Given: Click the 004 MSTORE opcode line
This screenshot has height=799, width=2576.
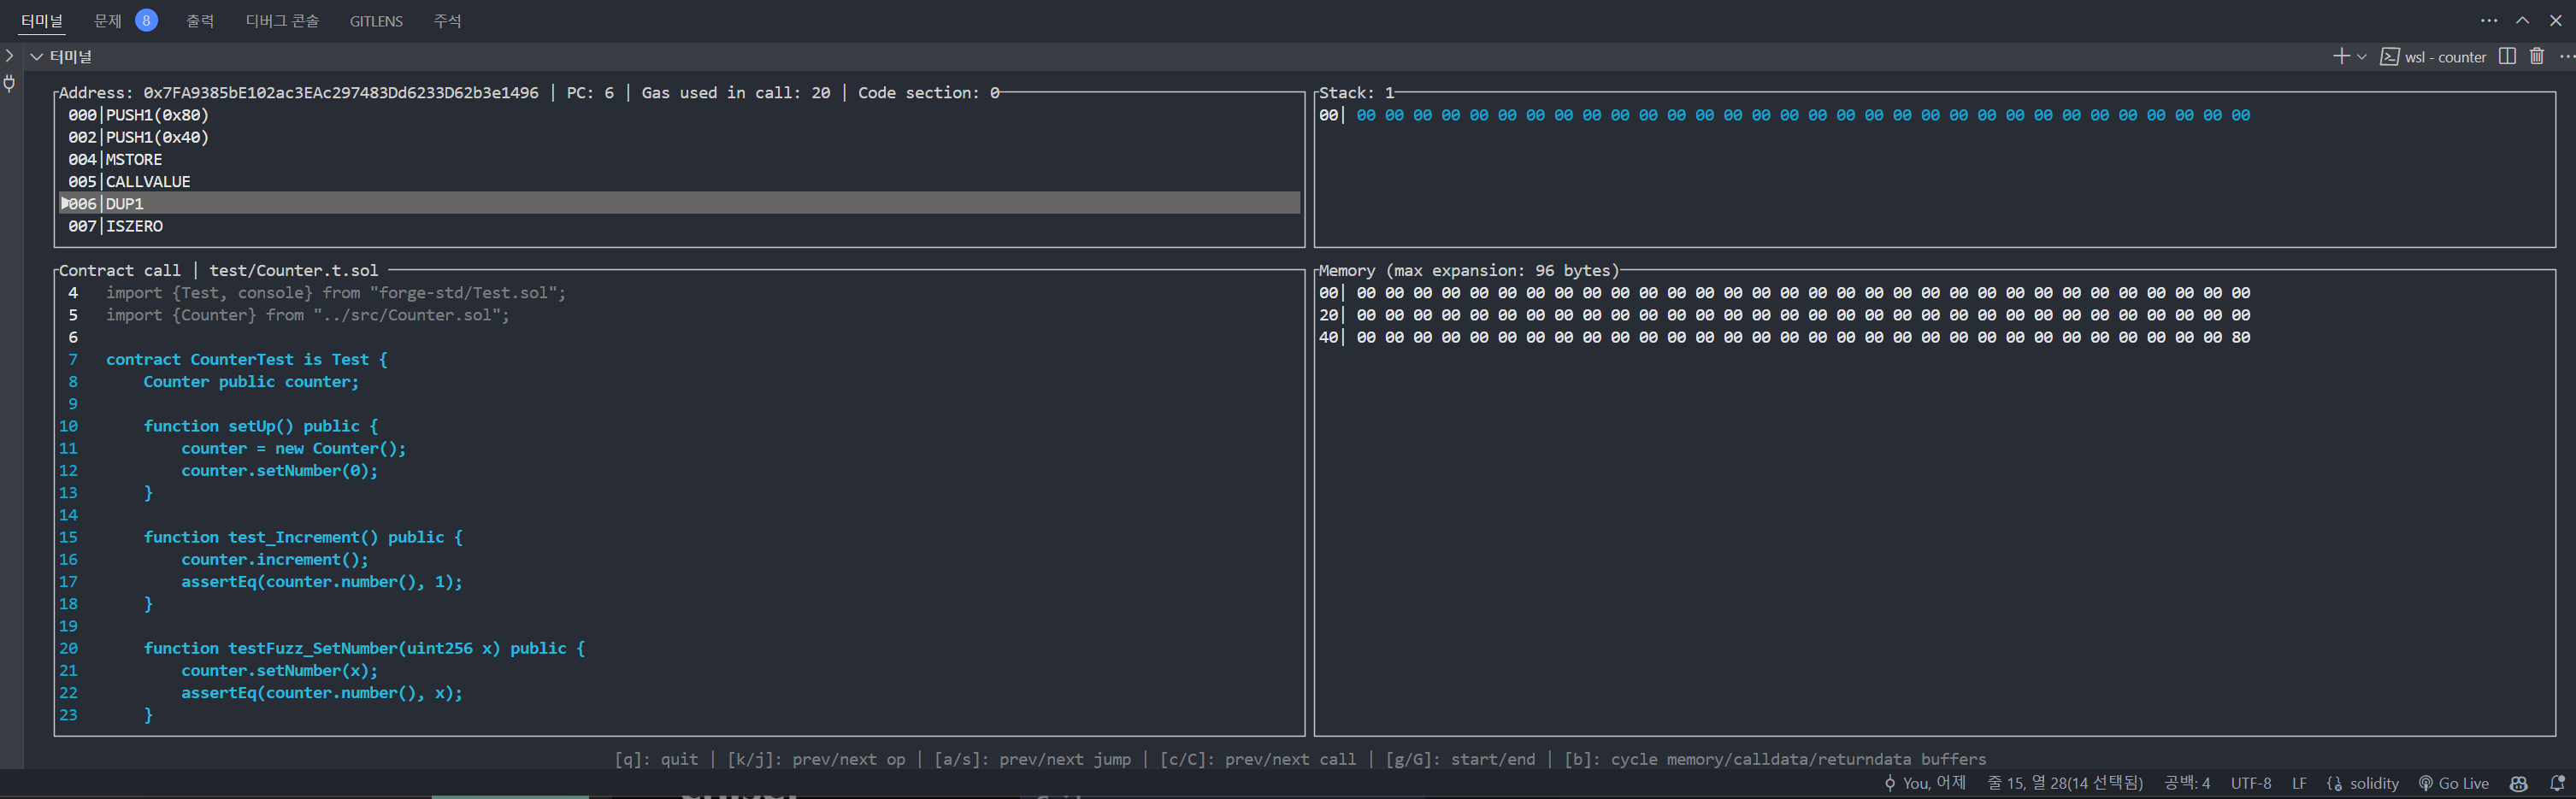Looking at the screenshot, I should [x=115, y=160].
